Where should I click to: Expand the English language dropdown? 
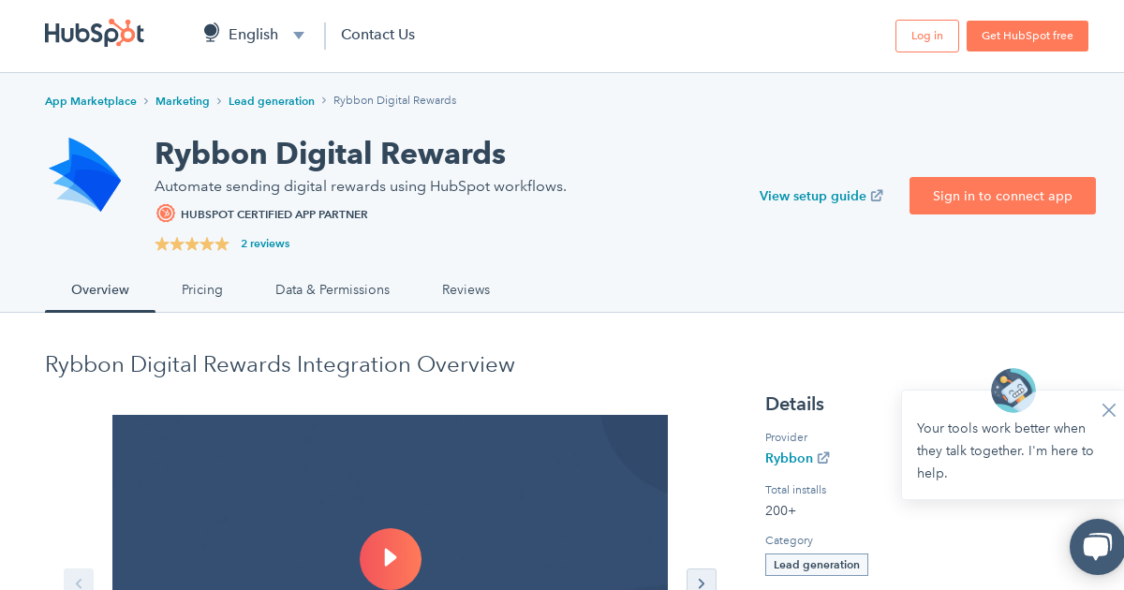click(299, 35)
